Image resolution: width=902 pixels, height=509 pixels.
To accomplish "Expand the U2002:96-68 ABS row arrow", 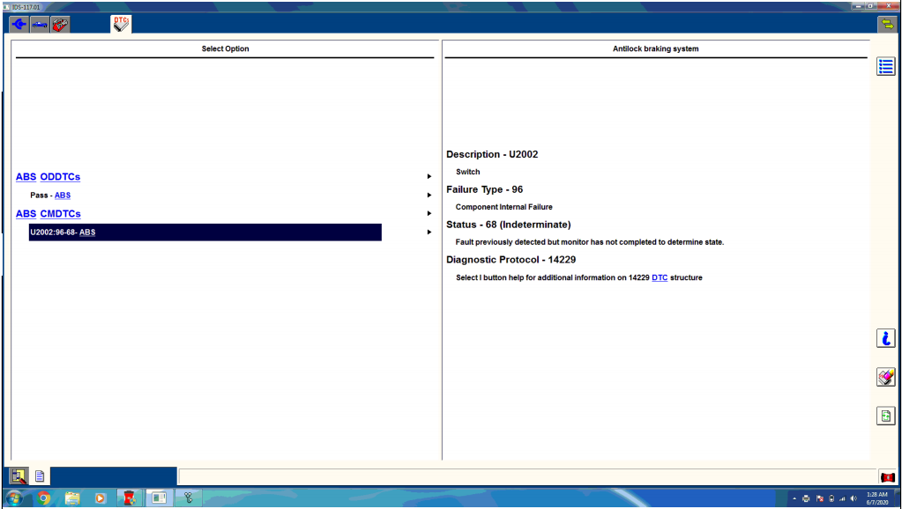I will [429, 232].
